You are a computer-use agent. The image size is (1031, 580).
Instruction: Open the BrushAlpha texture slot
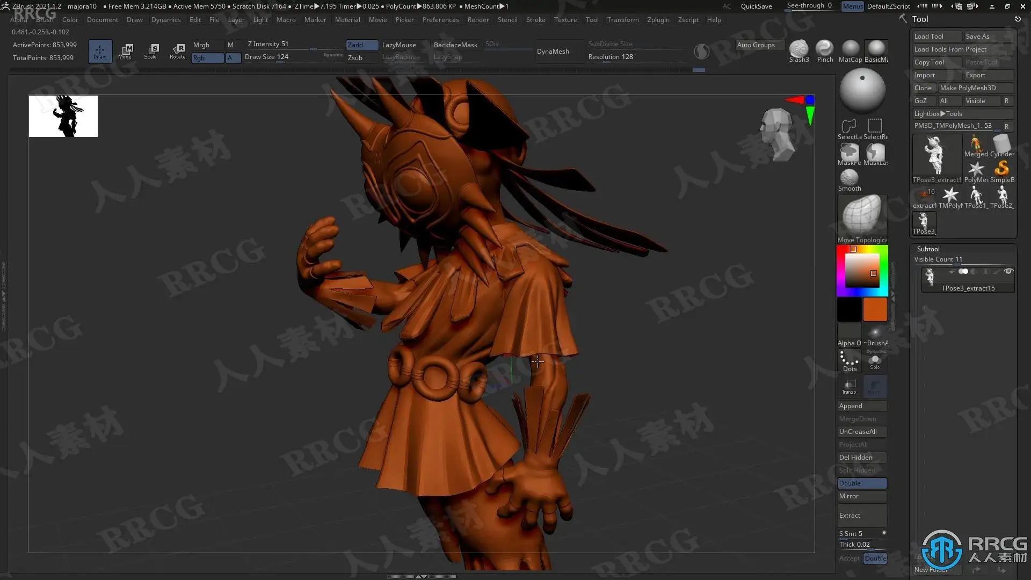(x=875, y=336)
